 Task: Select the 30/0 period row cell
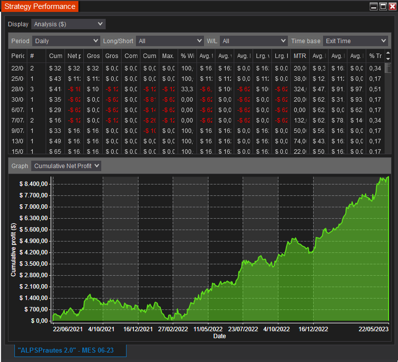point(17,100)
